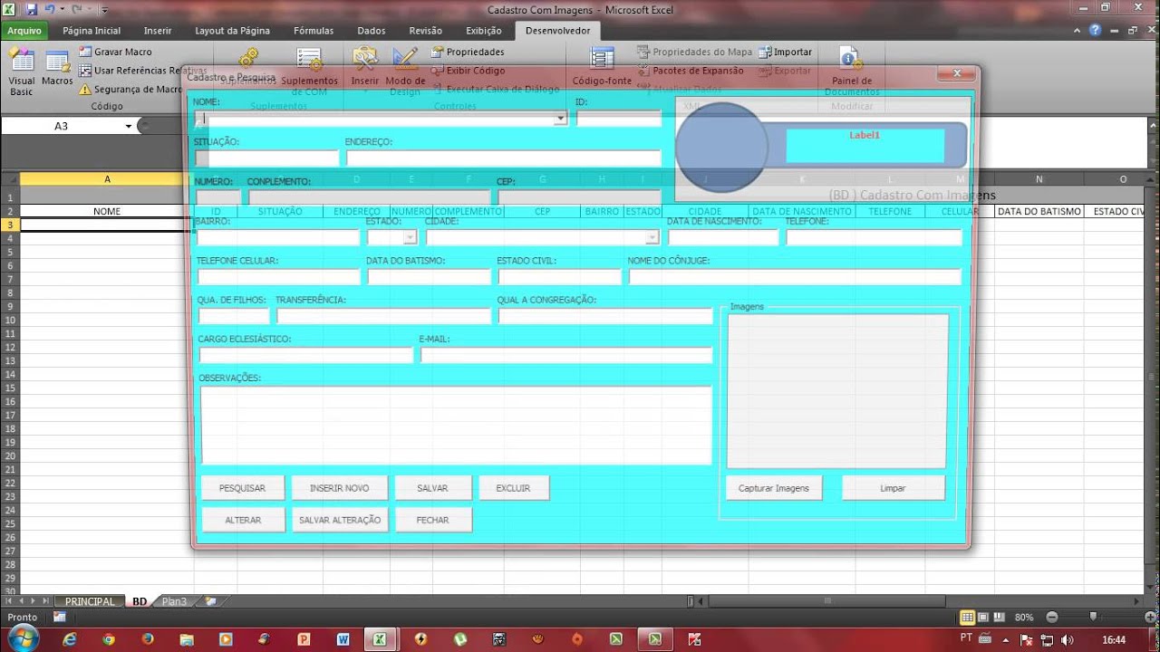Image resolution: width=1160 pixels, height=652 pixels.
Task: Open the Name Box dropdown arrow
Action: 128,126
